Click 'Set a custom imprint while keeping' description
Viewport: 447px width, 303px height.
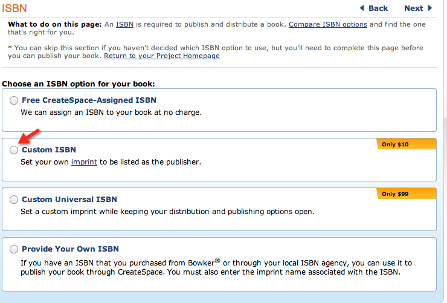[167, 212]
